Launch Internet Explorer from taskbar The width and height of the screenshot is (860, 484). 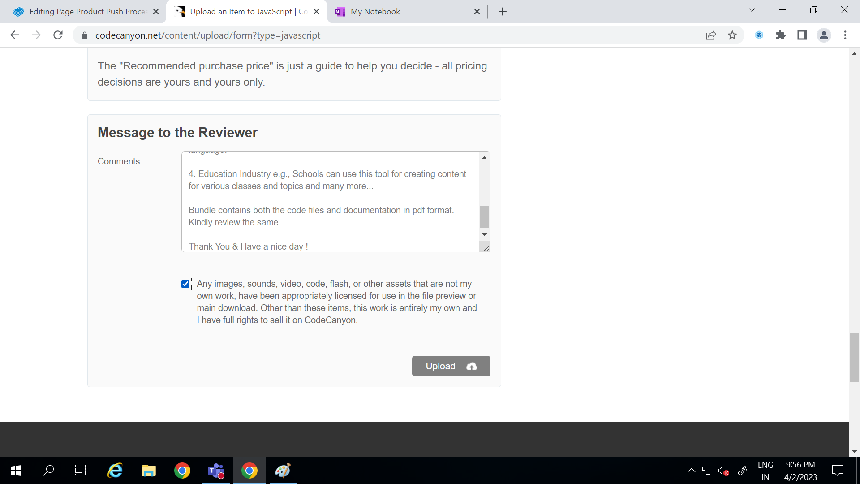tap(115, 471)
